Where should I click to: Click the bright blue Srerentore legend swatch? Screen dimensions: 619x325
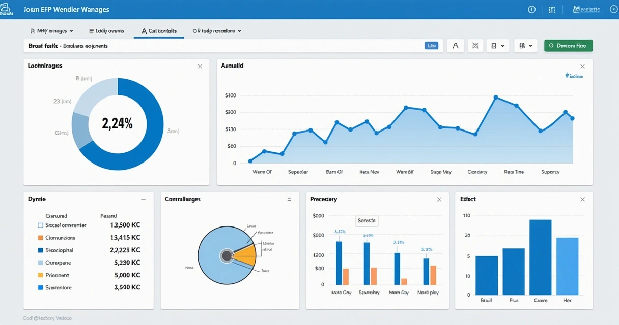41,287
